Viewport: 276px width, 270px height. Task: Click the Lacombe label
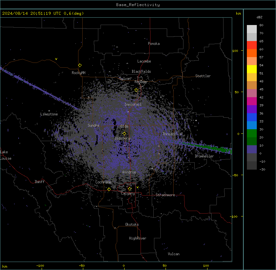coord(144,61)
